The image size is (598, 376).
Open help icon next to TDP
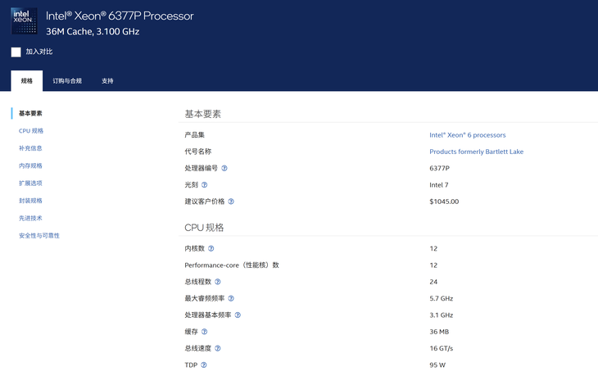[204, 365]
